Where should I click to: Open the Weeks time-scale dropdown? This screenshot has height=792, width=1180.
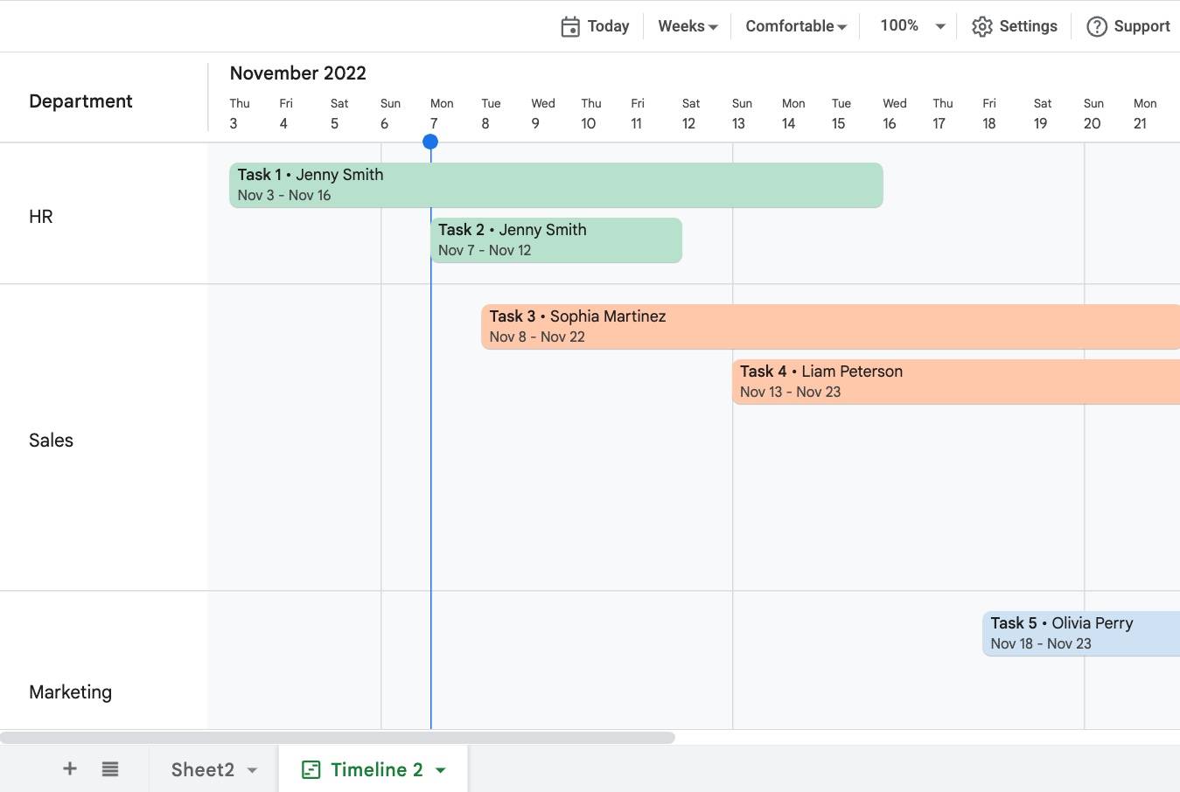click(x=688, y=25)
